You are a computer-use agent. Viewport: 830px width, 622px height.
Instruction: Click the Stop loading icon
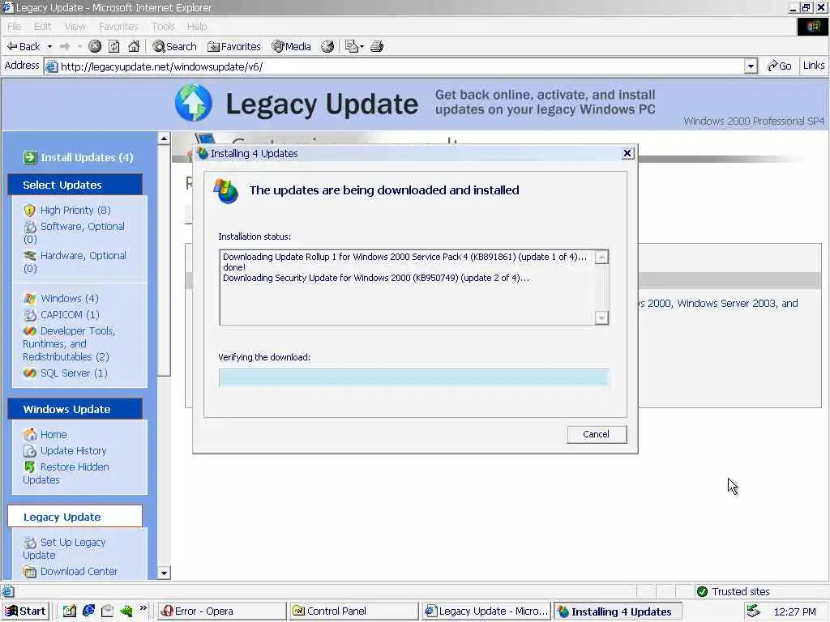95,46
